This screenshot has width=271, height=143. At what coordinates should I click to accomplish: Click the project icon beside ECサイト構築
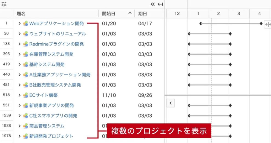coord(25,95)
